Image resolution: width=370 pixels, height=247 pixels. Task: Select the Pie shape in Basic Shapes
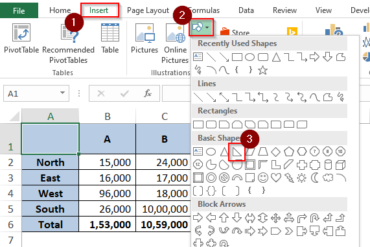pos(211,165)
